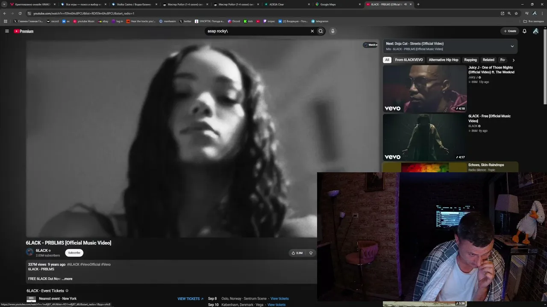Open the twitter bookmark
The image size is (547, 307).
point(185,21)
